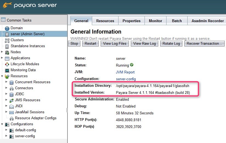The width and height of the screenshot is (226, 143).
Task: Expand the JMS Resources node
Action: 6,100
